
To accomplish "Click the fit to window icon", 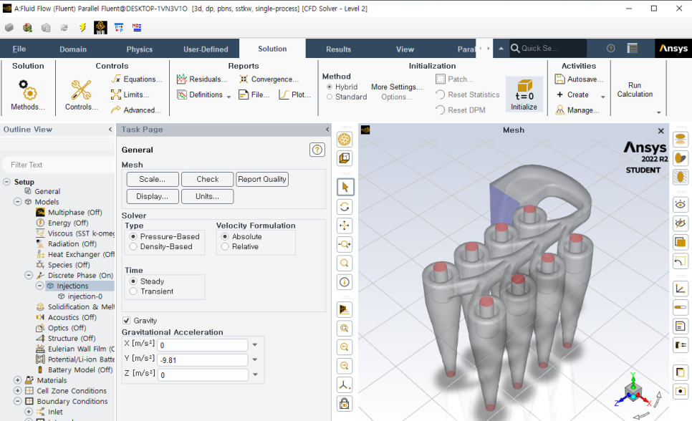I will click(x=345, y=329).
